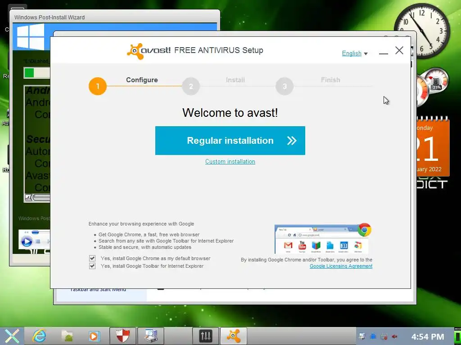The width and height of the screenshot is (461, 345).
Task: Click the Finish step label
Action: tap(330, 80)
